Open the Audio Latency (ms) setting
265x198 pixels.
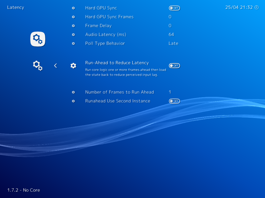click(106, 35)
